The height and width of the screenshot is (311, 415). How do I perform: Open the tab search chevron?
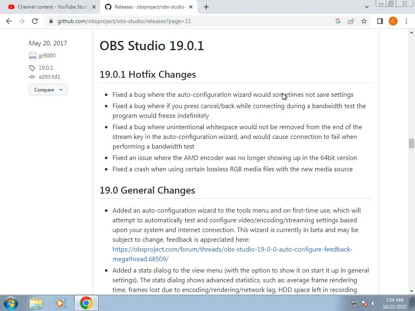point(366,7)
